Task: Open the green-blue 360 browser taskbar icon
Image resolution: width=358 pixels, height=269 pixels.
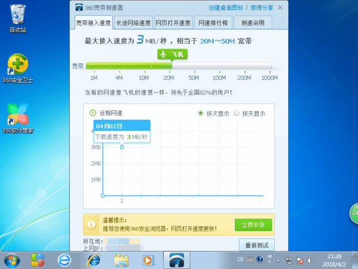Action: pyautogui.click(x=65, y=260)
